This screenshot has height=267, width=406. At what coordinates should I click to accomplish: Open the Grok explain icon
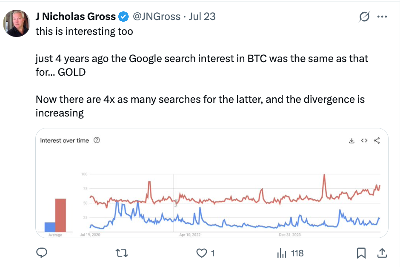click(x=364, y=17)
